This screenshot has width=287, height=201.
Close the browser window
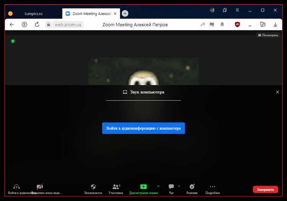(x=275, y=10)
